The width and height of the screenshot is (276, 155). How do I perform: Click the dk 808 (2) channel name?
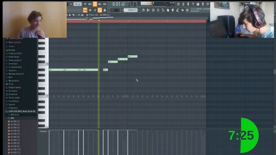point(104,15)
